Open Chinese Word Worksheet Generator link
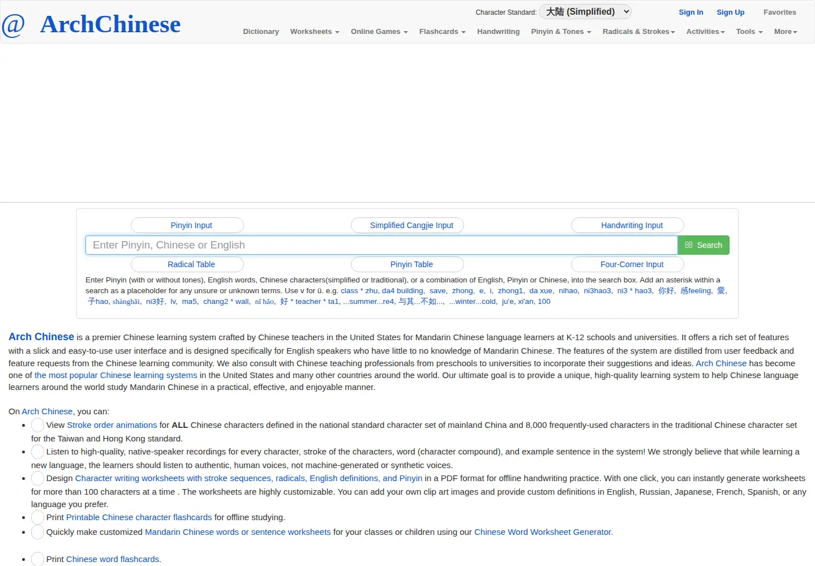 (x=543, y=532)
